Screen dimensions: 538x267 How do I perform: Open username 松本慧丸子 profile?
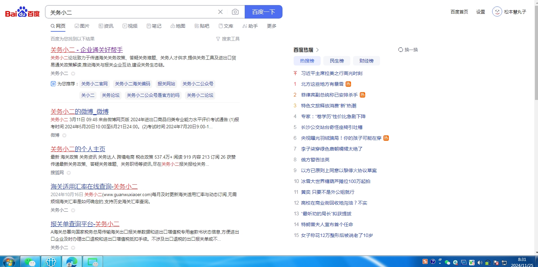click(x=515, y=12)
